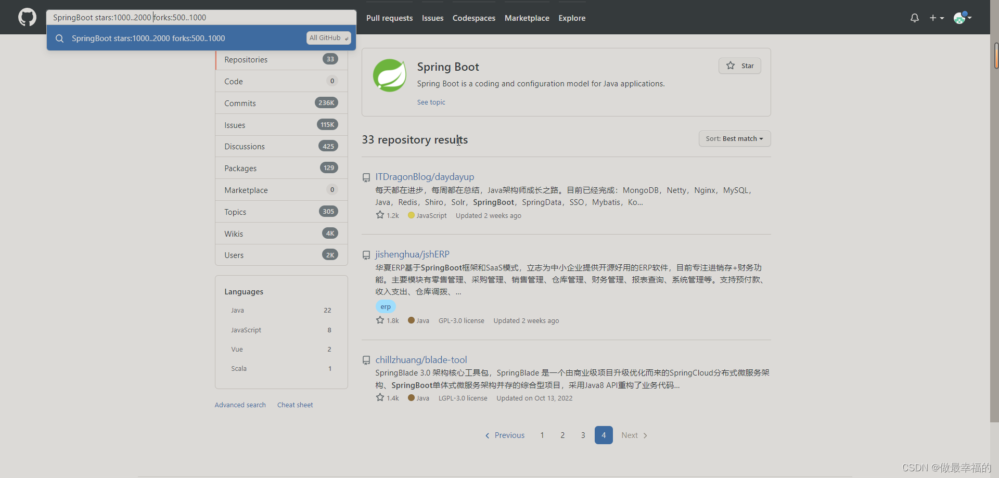Open the Sort: Best match dropdown
The height and width of the screenshot is (478, 999).
point(735,139)
